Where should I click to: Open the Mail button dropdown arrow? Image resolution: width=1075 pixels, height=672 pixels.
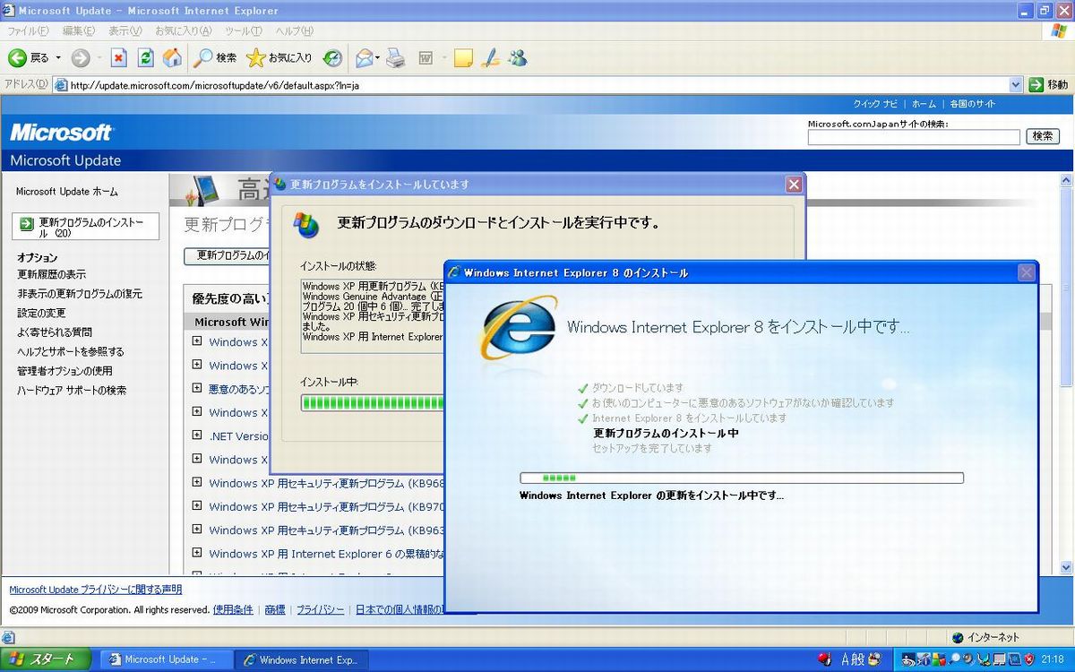[378, 58]
